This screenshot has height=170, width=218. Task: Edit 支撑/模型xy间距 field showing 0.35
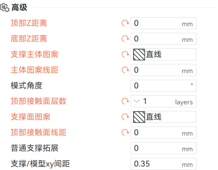coord(163,164)
